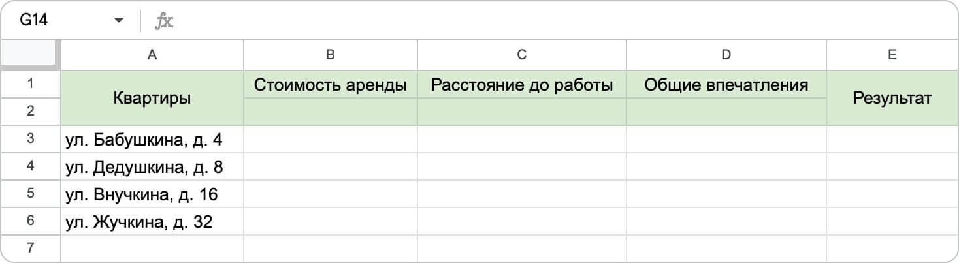Click the fx formula icon
Viewport: 959px width, 263px height.
(163, 21)
